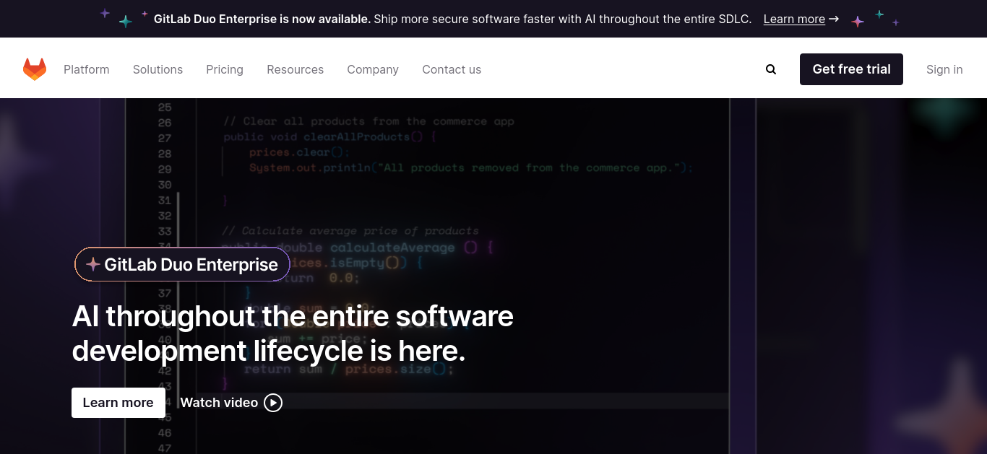Open the Sign in link
Viewport: 987px width, 454px height.
click(x=944, y=69)
